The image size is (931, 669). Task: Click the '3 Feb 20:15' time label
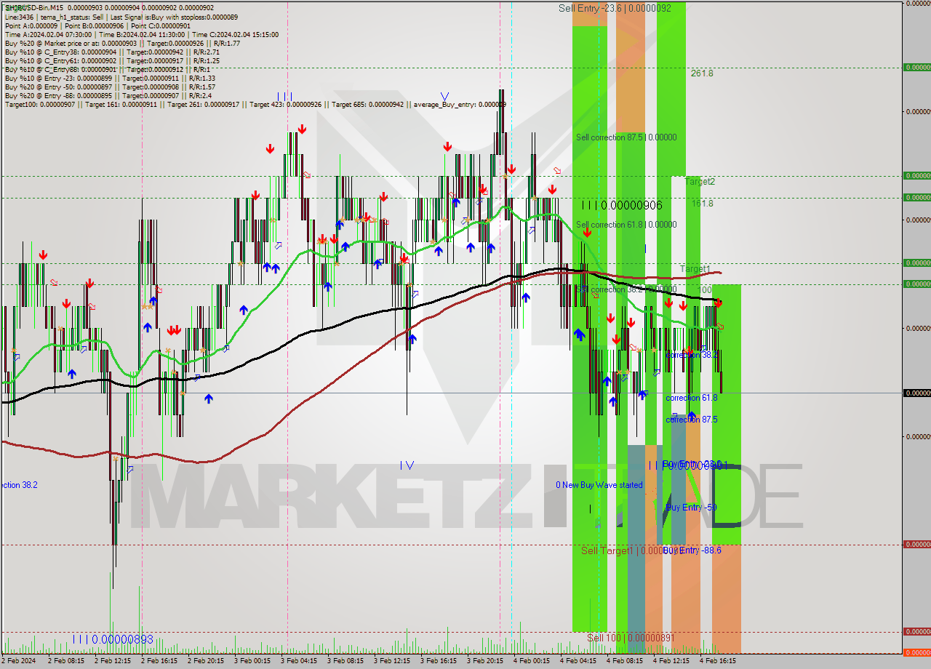click(485, 661)
